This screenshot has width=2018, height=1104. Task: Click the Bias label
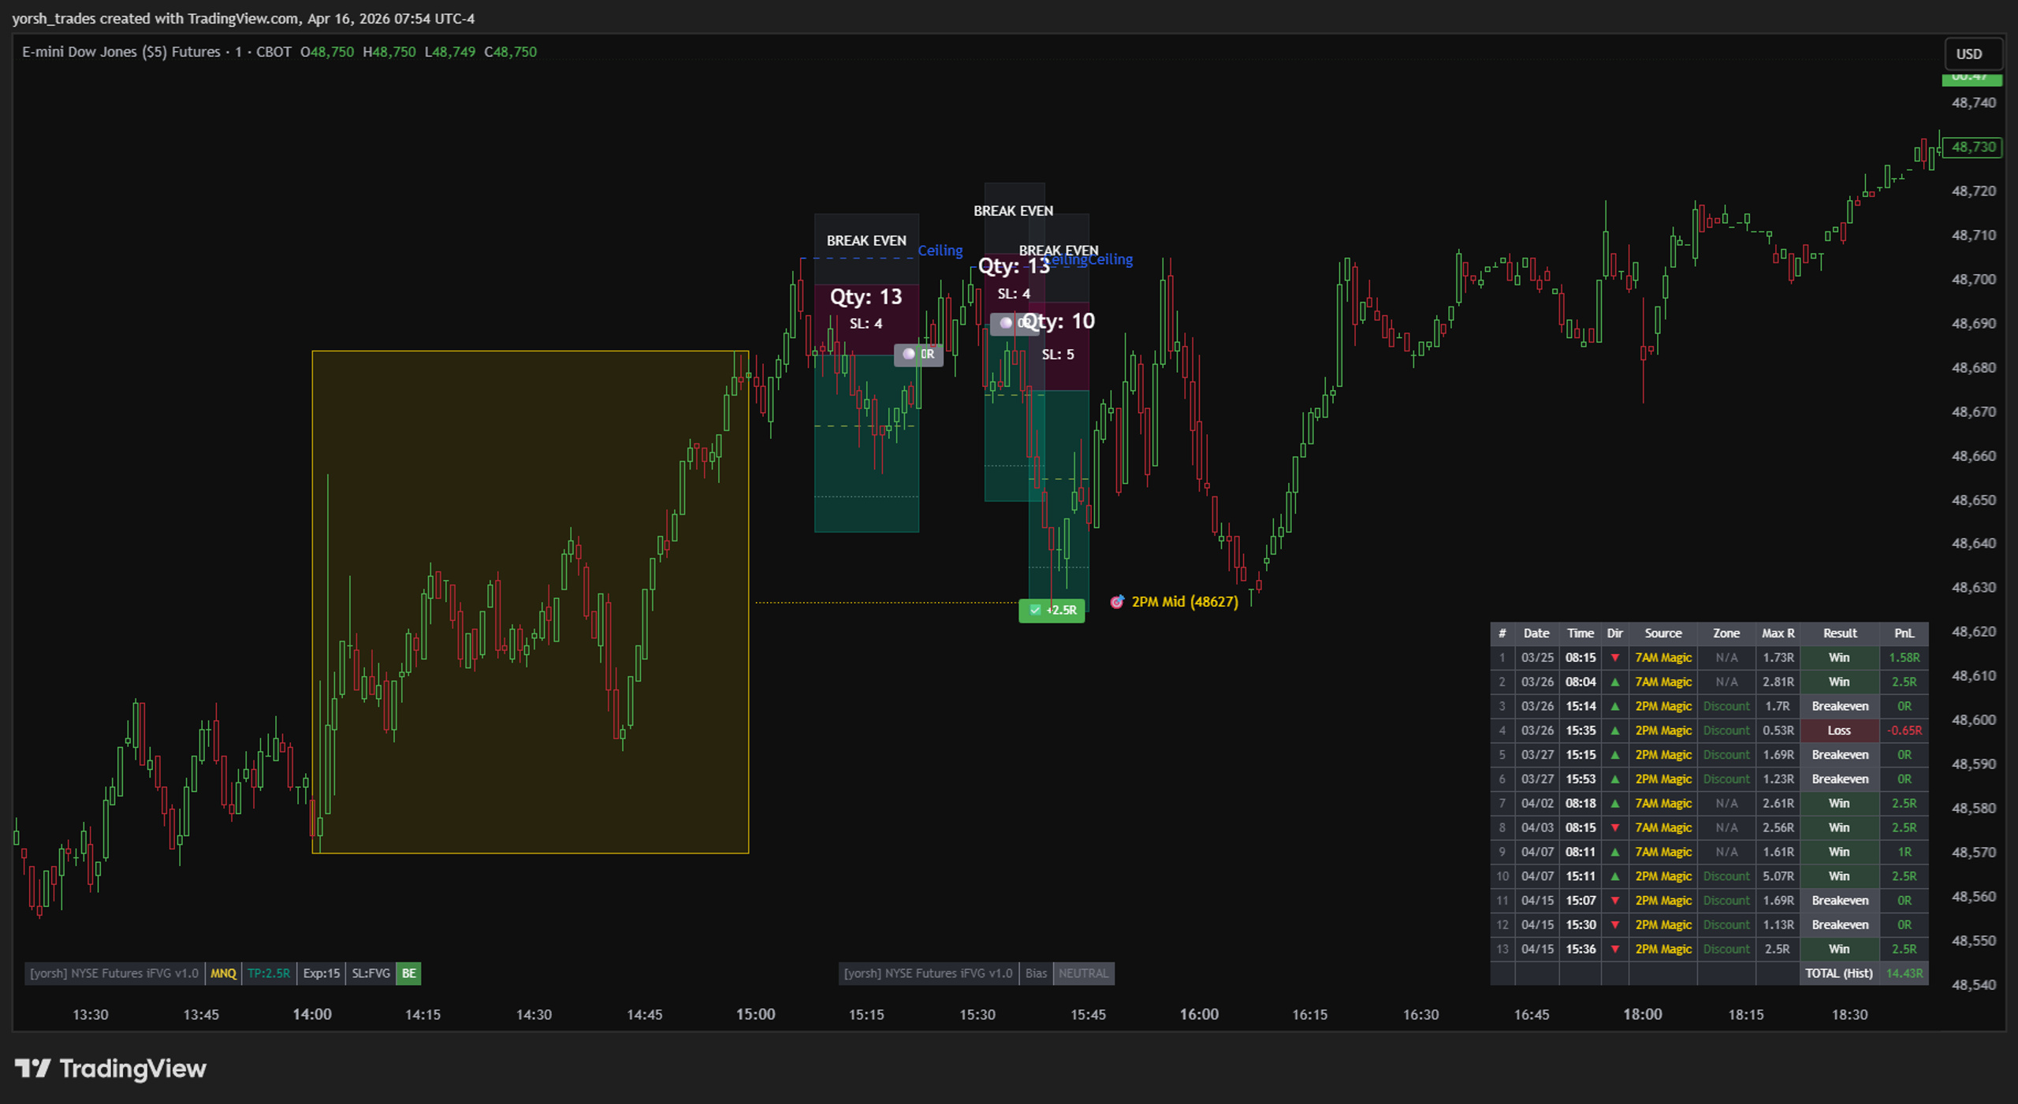(x=1036, y=973)
